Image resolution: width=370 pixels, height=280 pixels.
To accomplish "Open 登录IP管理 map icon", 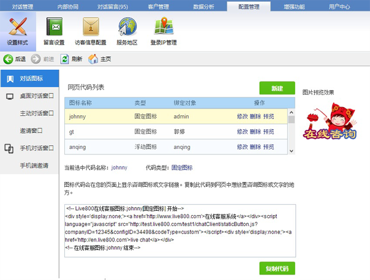I will coord(163,30).
